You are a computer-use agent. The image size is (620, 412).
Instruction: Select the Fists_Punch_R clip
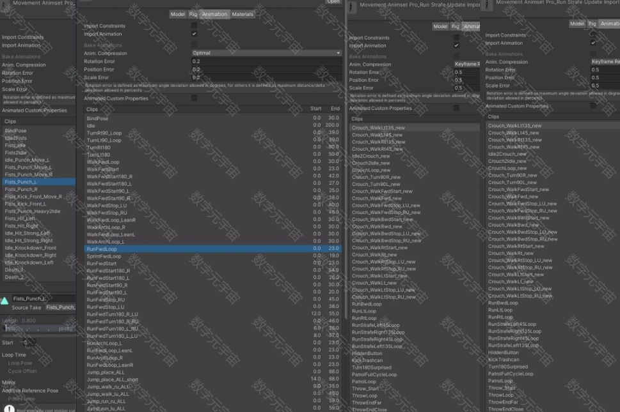click(39, 190)
